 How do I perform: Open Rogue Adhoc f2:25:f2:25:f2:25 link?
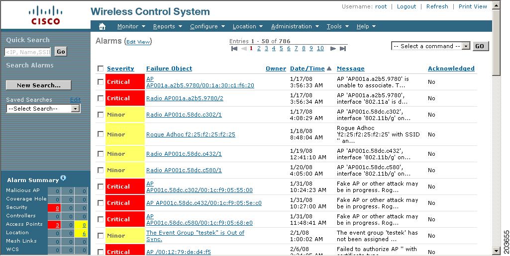(191, 134)
